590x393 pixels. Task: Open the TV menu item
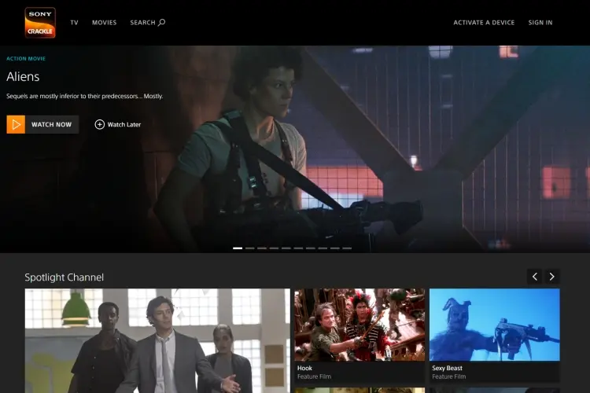pos(74,23)
